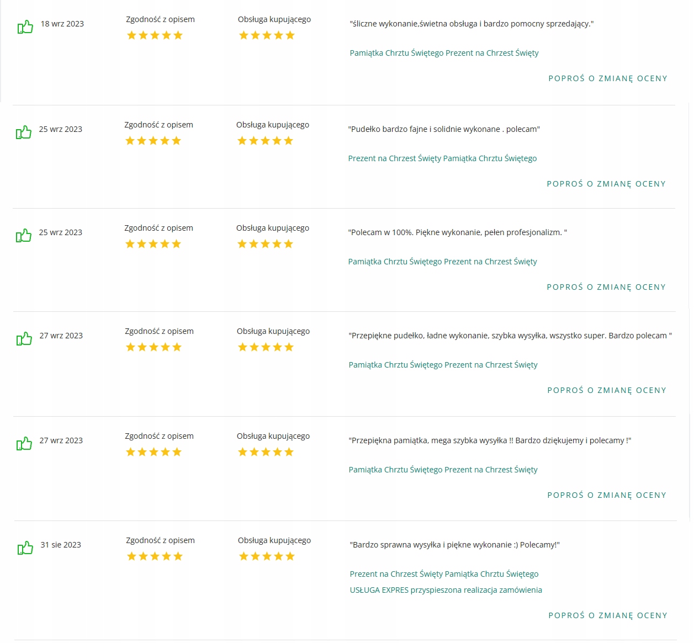Screen dimensions: 694x643
Task: Open 'USŁUGA EXPRES przyspieszona realizacja zamówienia' link
Action: click(446, 590)
